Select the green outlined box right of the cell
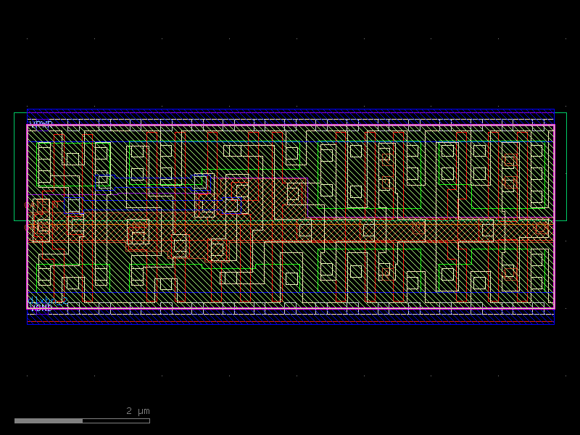This screenshot has height=435, width=580. click(560, 167)
